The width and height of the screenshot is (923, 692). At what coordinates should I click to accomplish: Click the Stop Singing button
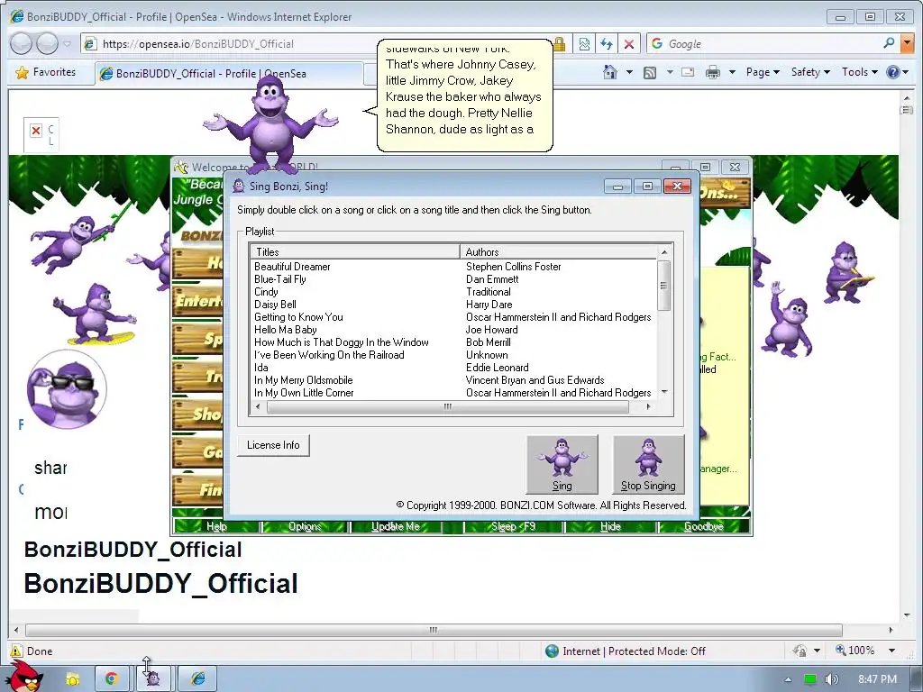tap(648, 464)
